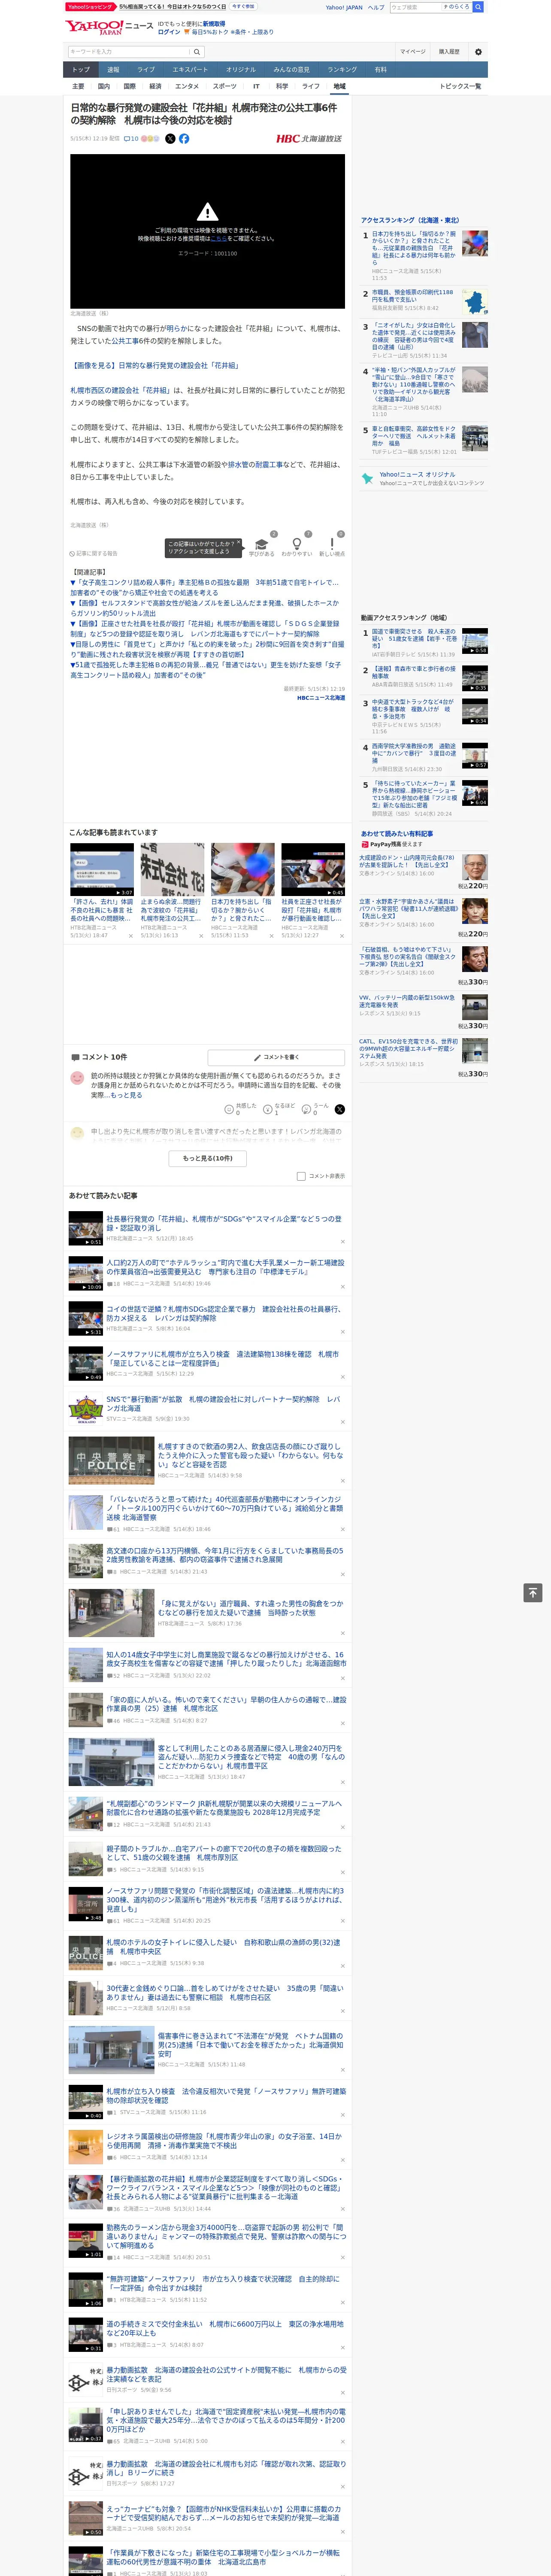551x2576 pixels.
Task: Click the 共感した smiley reaction
Action: pos(229,1109)
